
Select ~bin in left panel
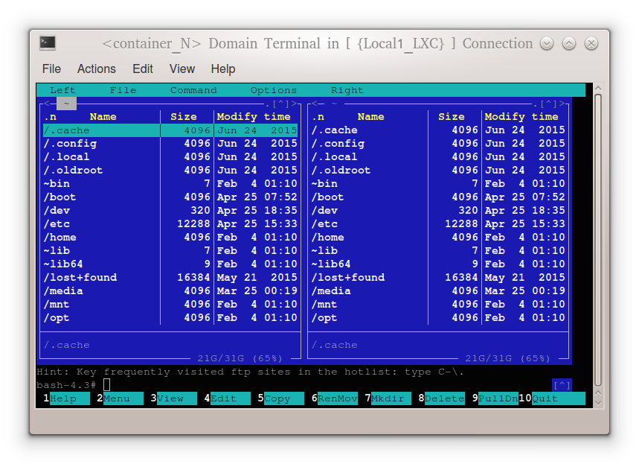tap(170, 184)
